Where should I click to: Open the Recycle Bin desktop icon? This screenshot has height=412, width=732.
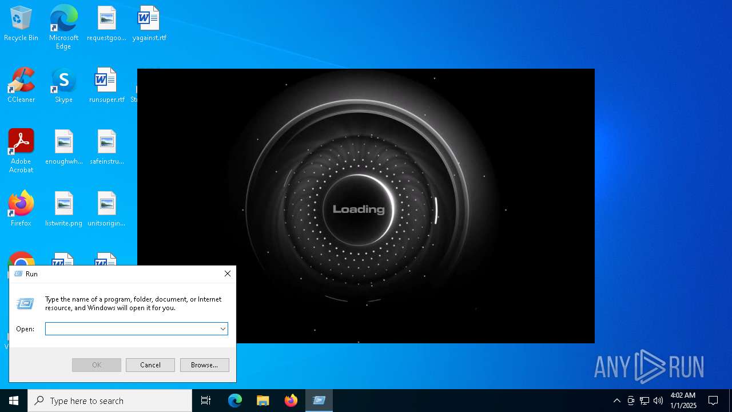21,24
